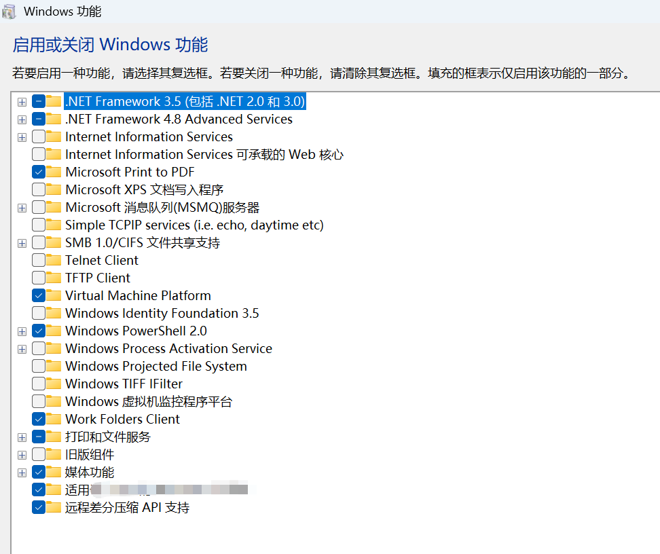The width and height of the screenshot is (660, 554).
Task: Click folder icon beside Windows Identity Foundation 3.5
Action: (x=54, y=314)
